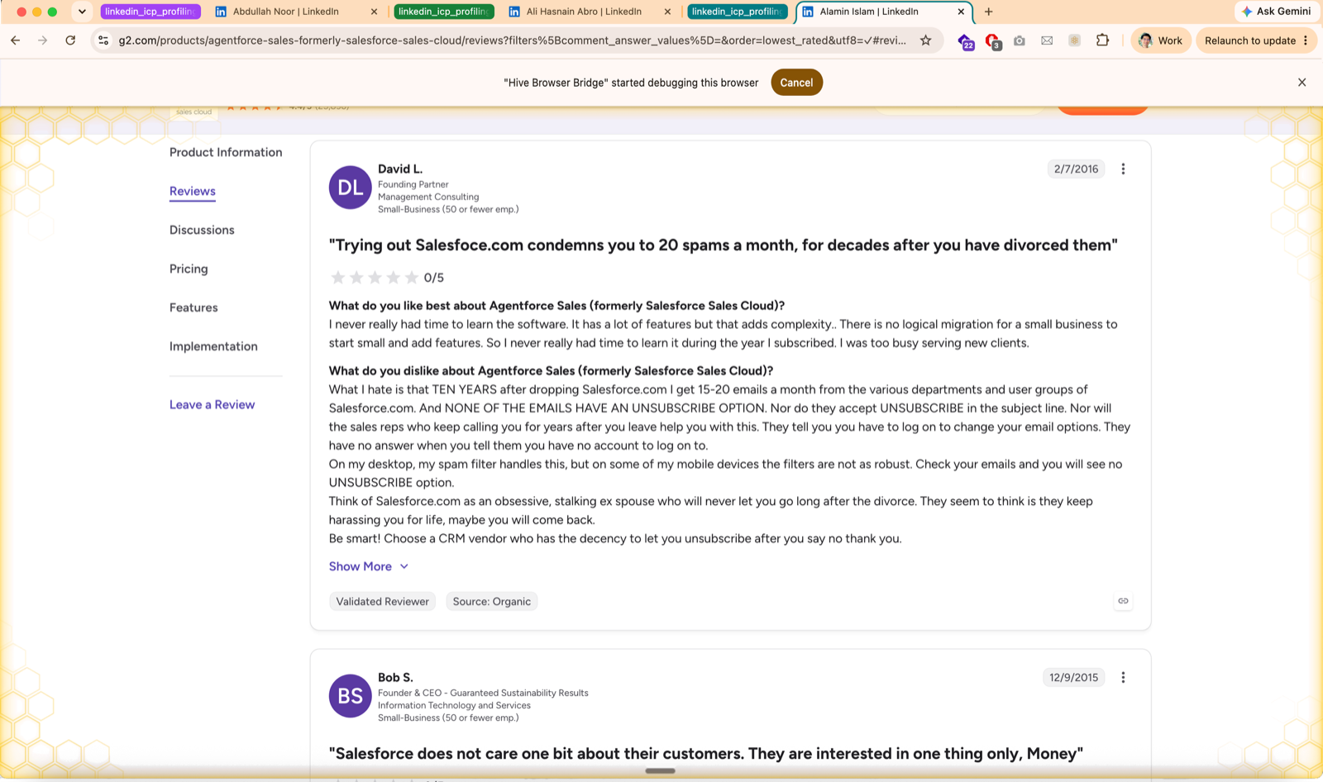This screenshot has width=1323, height=782.
Task: Open the Discussions section
Action: 202,230
